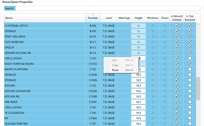The height and width of the screenshot is (126, 204).
Task: Uncheck Is Top Exposed for MULTI-PURPOSE ROOM
Action: pyautogui.click(x=190, y=64)
